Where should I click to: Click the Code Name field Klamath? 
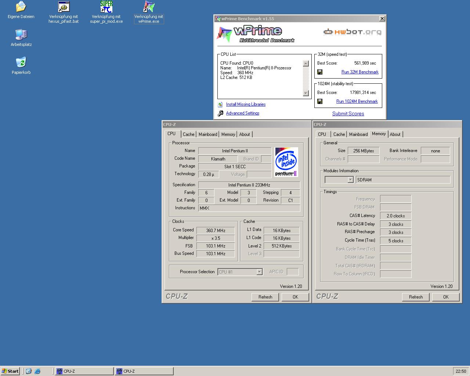pyautogui.click(x=218, y=159)
